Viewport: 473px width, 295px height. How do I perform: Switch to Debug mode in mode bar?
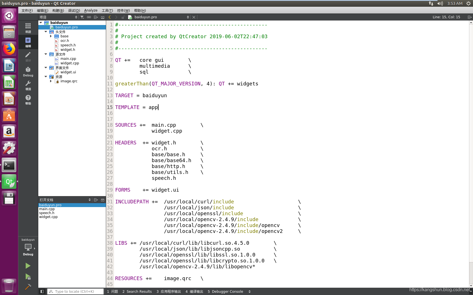[x=28, y=71]
